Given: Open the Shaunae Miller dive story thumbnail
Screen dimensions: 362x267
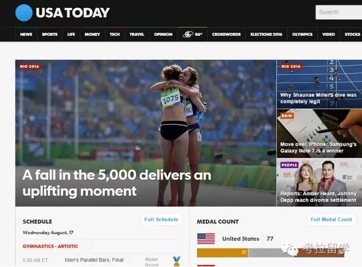Looking at the screenshot, I should [319, 84].
